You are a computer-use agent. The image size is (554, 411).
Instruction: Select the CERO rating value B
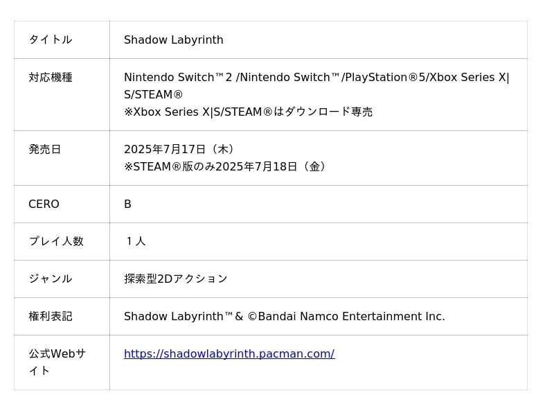[128, 204]
